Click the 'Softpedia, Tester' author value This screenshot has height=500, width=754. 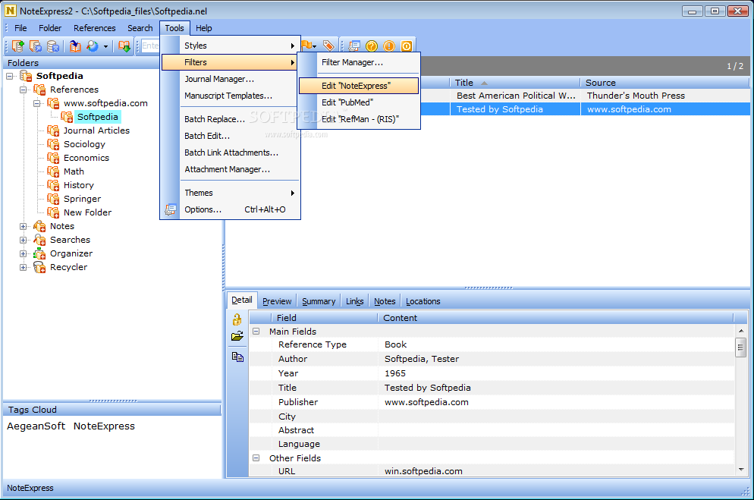tap(422, 359)
